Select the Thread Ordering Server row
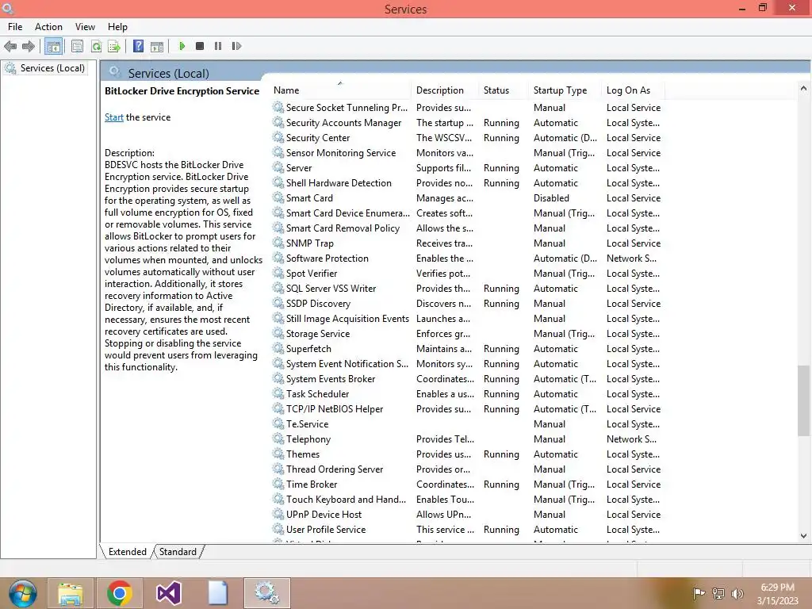Image resolution: width=812 pixels, height=609 pixels. pos(467,469)
